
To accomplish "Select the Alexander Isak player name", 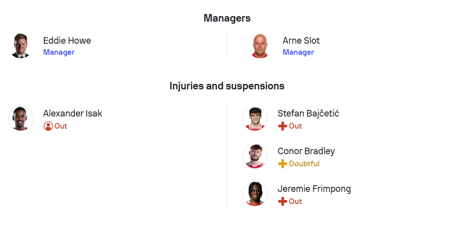I will [x=73, y=114].
